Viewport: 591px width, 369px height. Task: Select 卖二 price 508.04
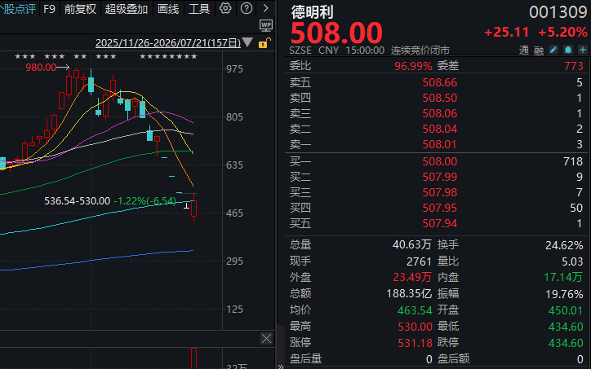point(439,129)
